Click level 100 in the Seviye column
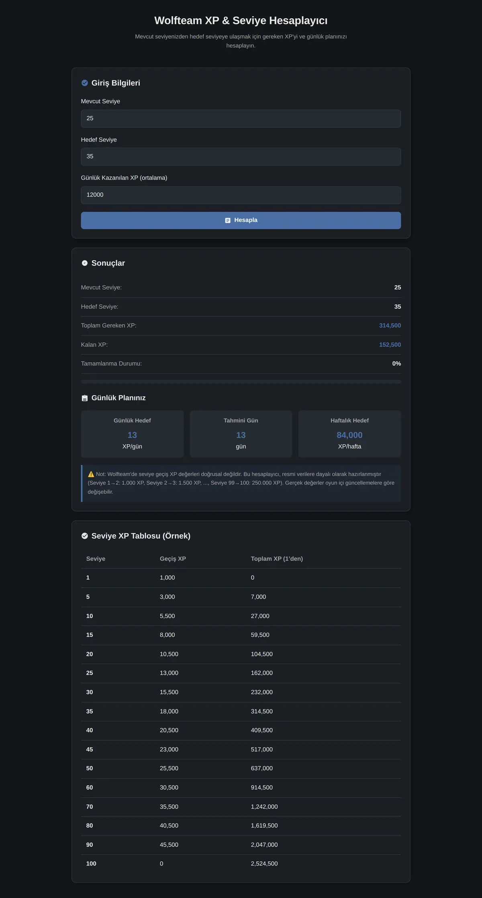 [x=91, y=863]
